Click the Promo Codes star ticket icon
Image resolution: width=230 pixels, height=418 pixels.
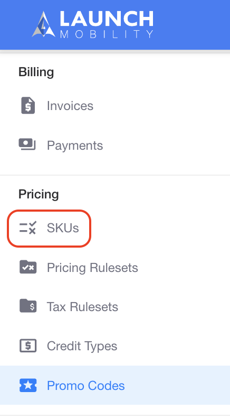click(28, 385)
